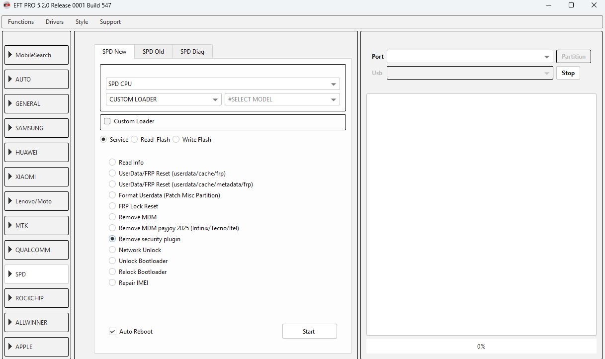605x359 pixels.
Task: Switch to the SPD New tab
Action: [x=114, y=52]
